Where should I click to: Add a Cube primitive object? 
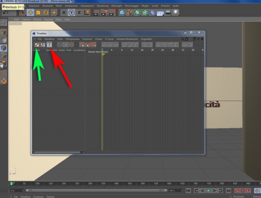pos(122,13)
